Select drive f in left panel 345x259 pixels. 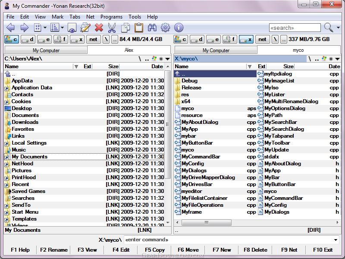(x=60, y=39)
